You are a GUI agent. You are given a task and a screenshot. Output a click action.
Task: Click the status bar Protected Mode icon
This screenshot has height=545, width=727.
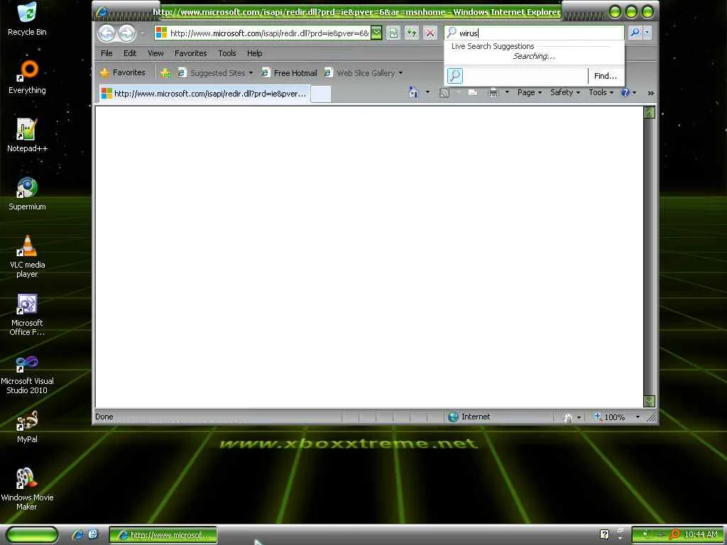[567, 417]
